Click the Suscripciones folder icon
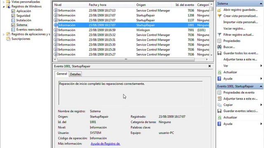This screenshot has height=148, width=264. coord(8,39)
